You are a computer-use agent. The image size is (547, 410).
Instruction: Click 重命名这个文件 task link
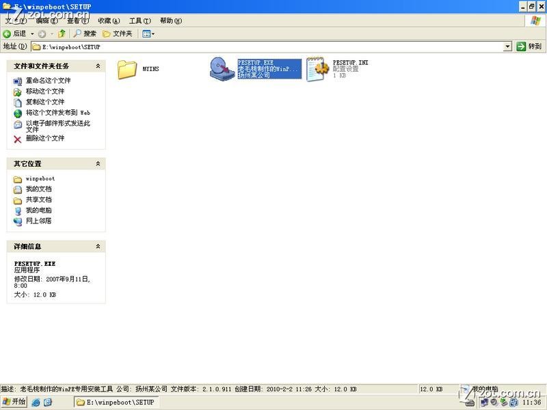pyautogui.click(x=48, y=81)
